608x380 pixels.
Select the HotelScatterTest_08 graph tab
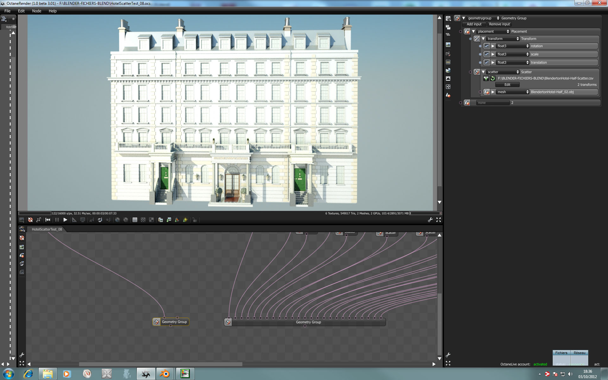(47, 229)
